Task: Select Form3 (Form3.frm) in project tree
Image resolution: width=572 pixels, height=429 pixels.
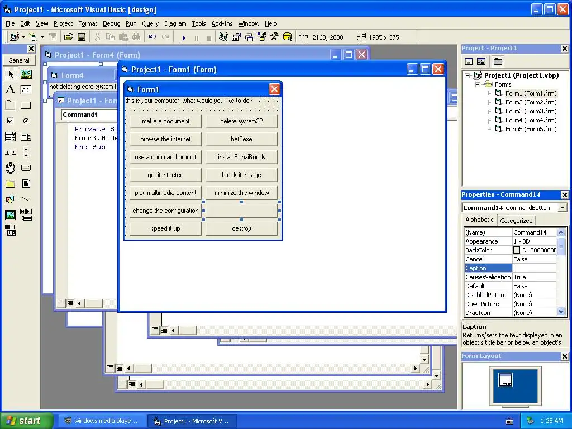Action: (531, 111)
